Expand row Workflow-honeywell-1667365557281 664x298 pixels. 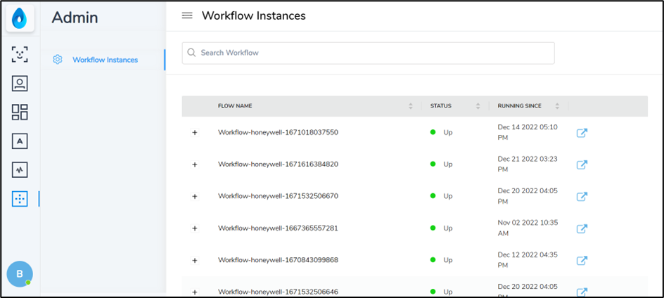pos(195,228)
